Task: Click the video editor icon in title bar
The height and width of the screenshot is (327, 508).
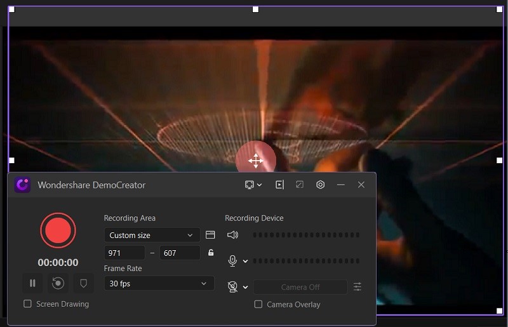Action: point(279,185)
